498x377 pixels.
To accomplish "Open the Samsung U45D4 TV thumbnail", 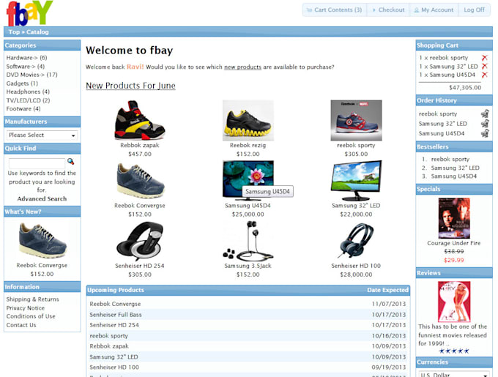I will [x=248, y=180].
